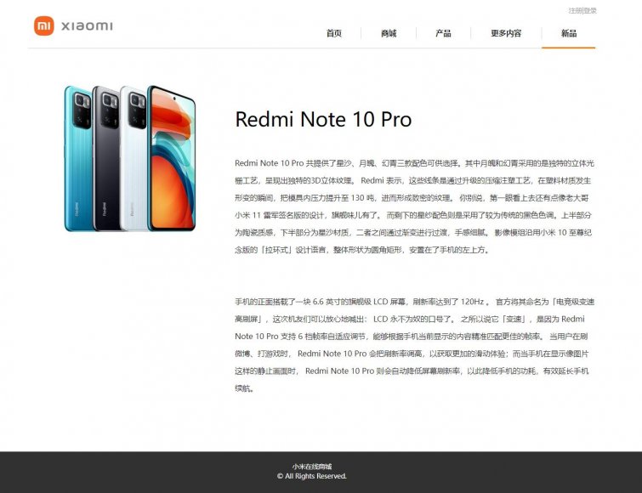
Task: Click the xiaomi wordmark text
Action: click(87, 26)
